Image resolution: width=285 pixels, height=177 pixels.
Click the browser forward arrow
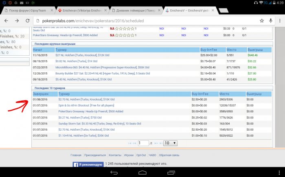[17, 20]
